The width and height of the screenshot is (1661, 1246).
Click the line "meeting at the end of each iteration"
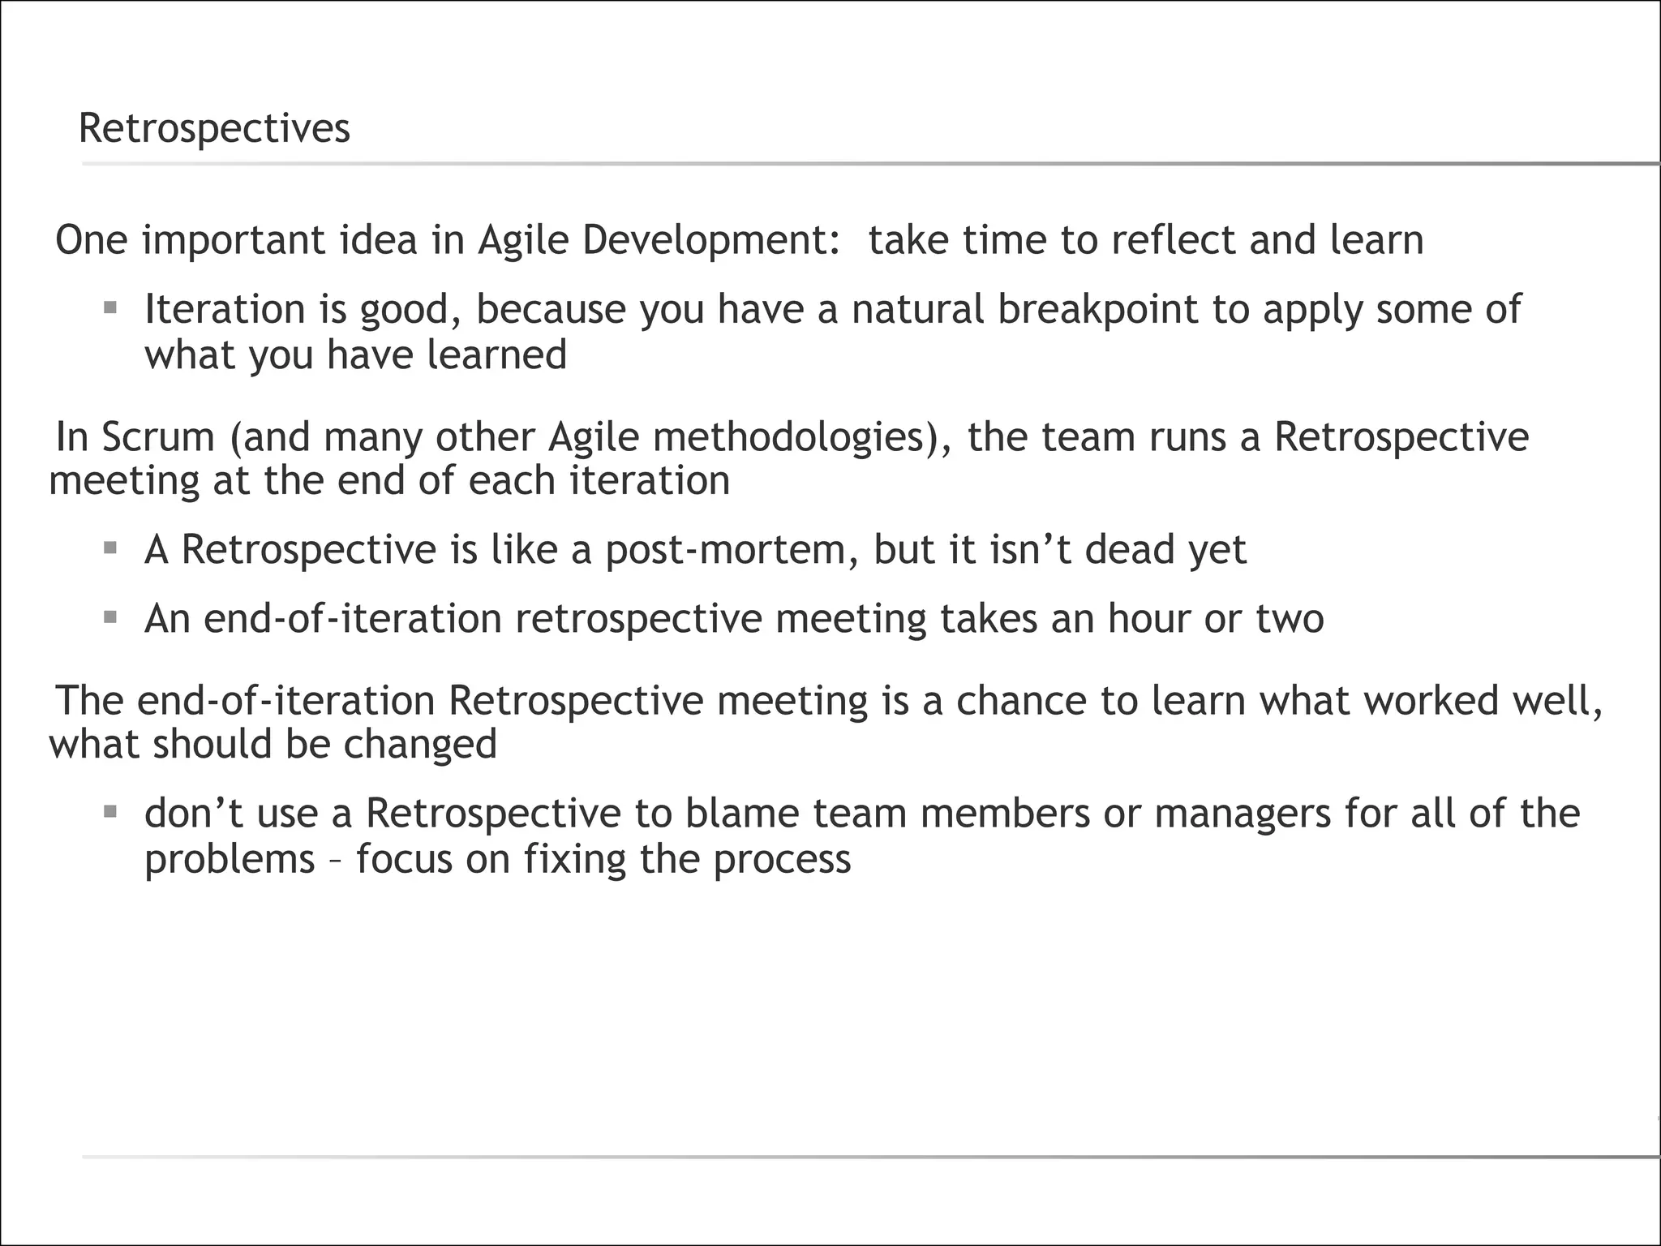coord(389,480)
